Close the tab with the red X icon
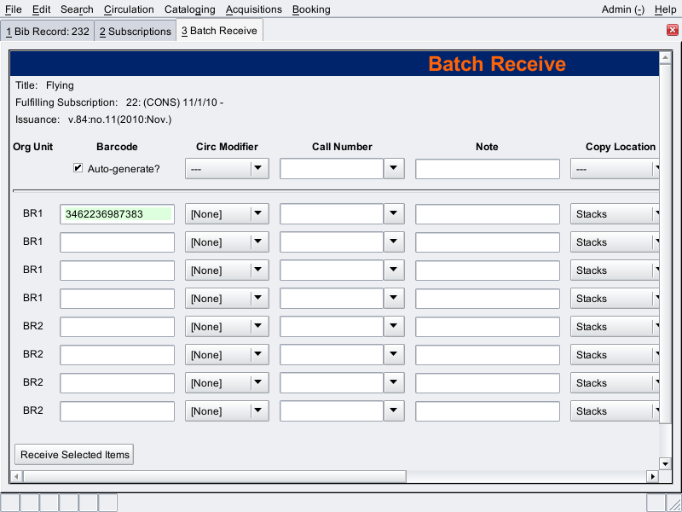682x512 pixels. (x=672, y=31)
